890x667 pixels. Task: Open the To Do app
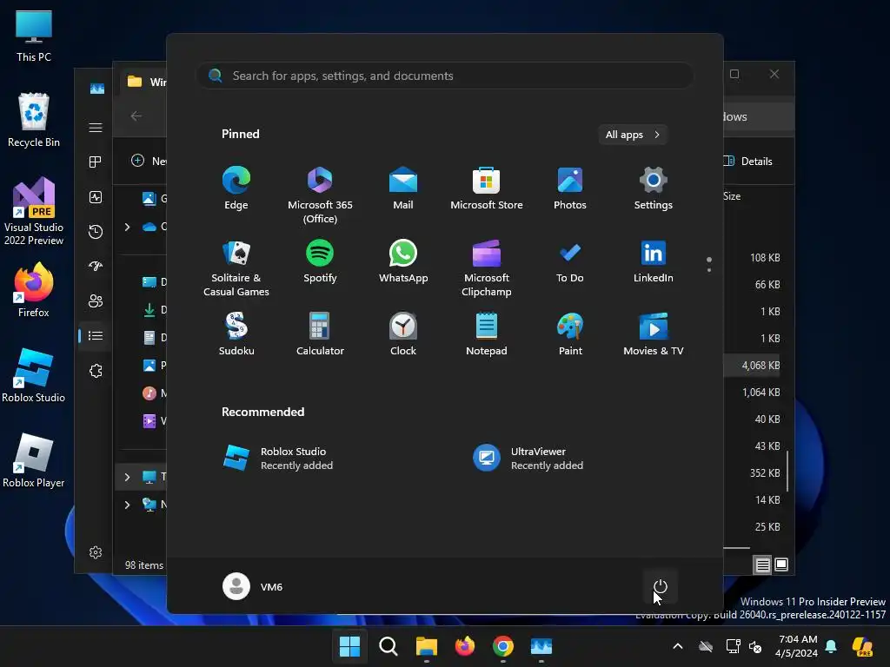click(x=570, y=261)
